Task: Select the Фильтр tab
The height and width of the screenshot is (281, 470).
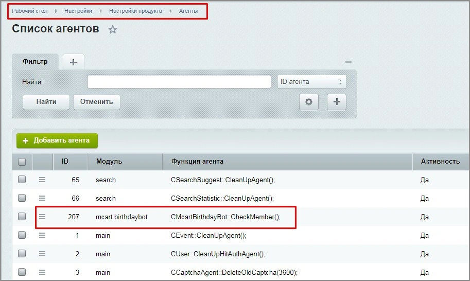Action: (35, 62)
